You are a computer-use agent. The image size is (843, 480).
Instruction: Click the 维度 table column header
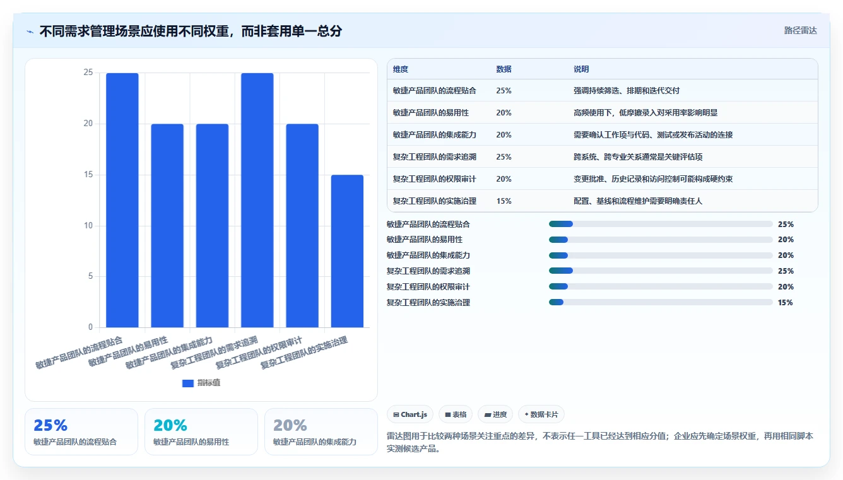pos(401,69)
